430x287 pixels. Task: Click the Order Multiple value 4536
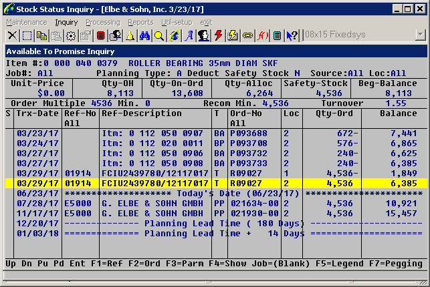102,103
